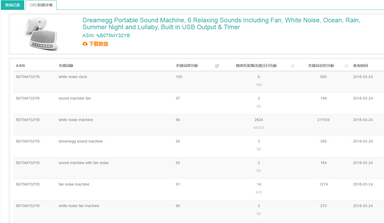384x223 pixels.
Task: Click score 100 in white noise clock row
Action: 179,77
